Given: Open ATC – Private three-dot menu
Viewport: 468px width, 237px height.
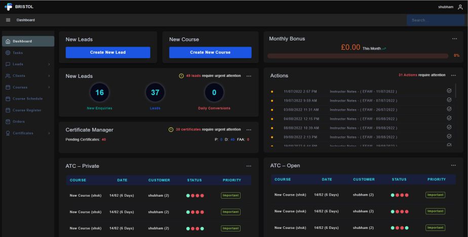Looking at the screenshot, I should (x=249, y=166).
